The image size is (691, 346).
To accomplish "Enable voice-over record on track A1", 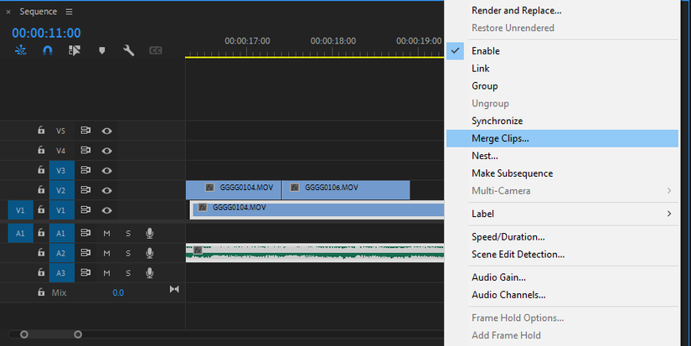I will pos(149,233).
